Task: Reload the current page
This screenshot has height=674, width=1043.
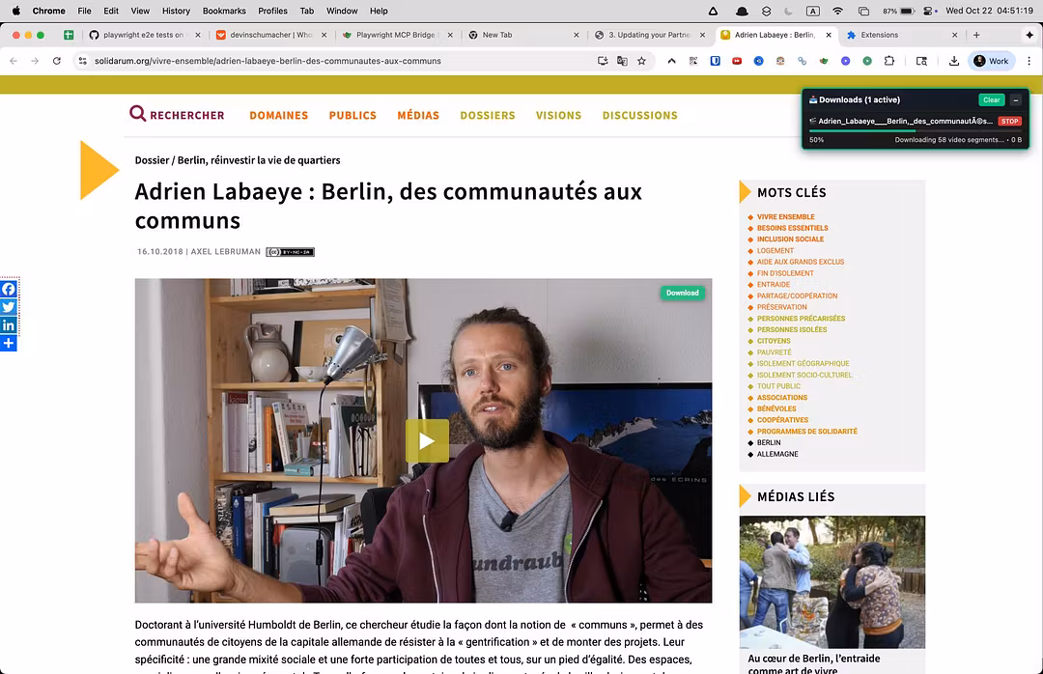Action: [57, 61]
